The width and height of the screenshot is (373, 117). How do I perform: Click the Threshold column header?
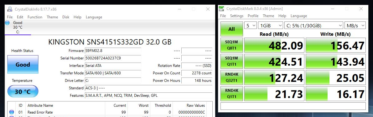point(162,105)
